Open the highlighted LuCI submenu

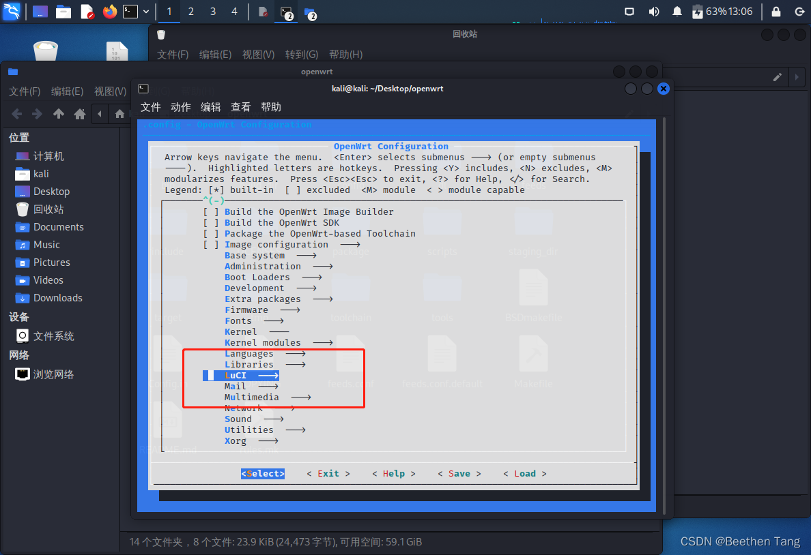(x=241, y=375)
